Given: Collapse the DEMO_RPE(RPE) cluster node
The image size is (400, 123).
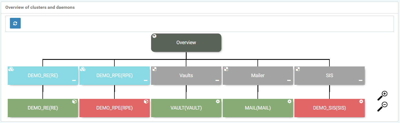Looking at the screenshot, I should pyautogui.click(x=146, y=80).
